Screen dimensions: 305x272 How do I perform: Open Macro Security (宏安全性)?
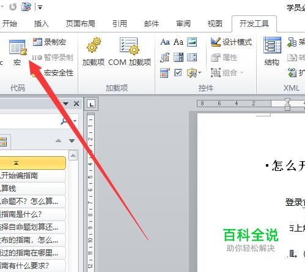click(x=53, y=73)
